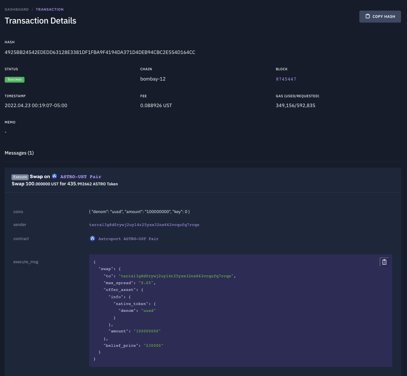The width and height of the screenshot is (407, 376).
Task: Click the Astroport icon in contract row
Action: click(92, 239)
